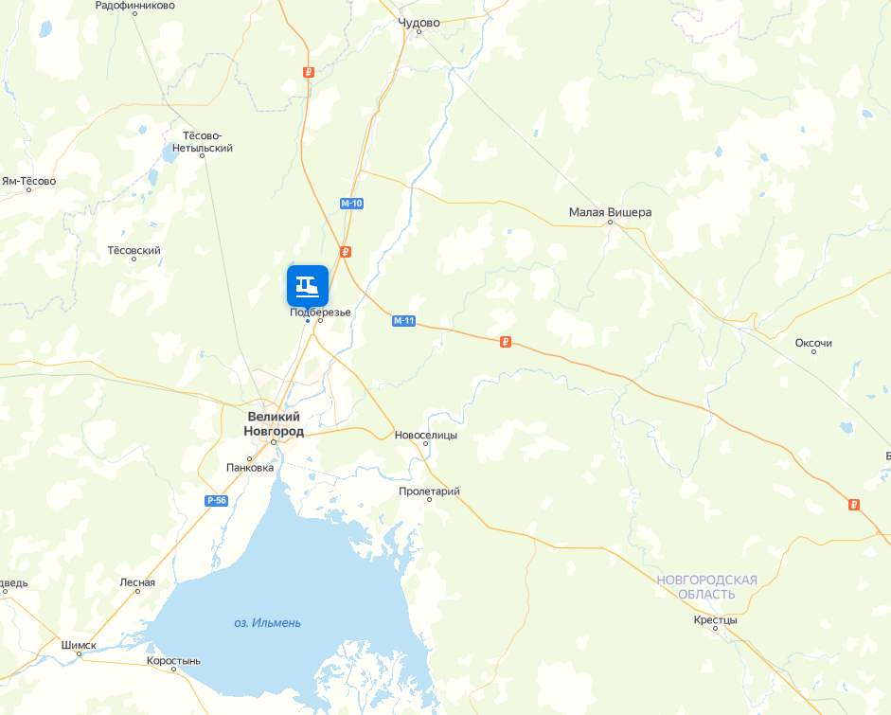Viewport: 891px width, 715px height.
Task: Click the blue train station pin near Подберезье
Action: (x=308, y=286)
